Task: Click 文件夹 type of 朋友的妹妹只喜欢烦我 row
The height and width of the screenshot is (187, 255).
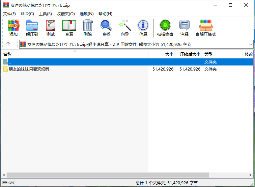Action: click(210, 69)
